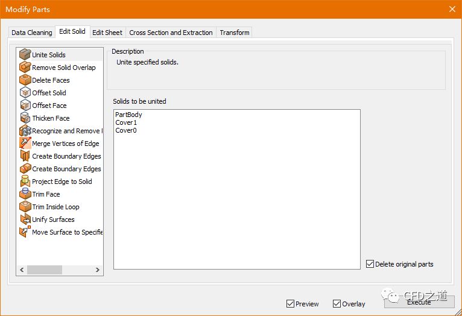
Task: Open the Cross Section and Extraction tab
Action: pyautogui.click(x=171, y=33)
